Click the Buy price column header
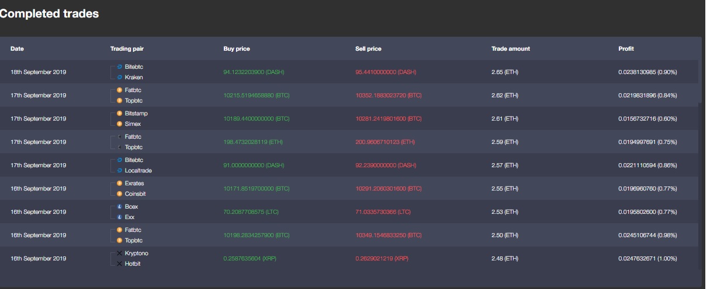The image size is (710, 289). [x=237, y=49]
